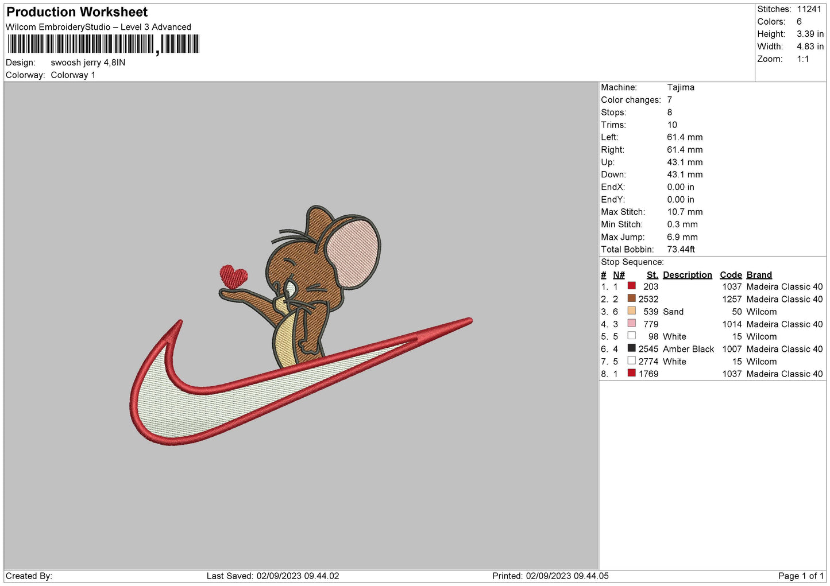This screenshot has height=586, width=830.
Task: Click the St. column header
Action: (652, 275)
